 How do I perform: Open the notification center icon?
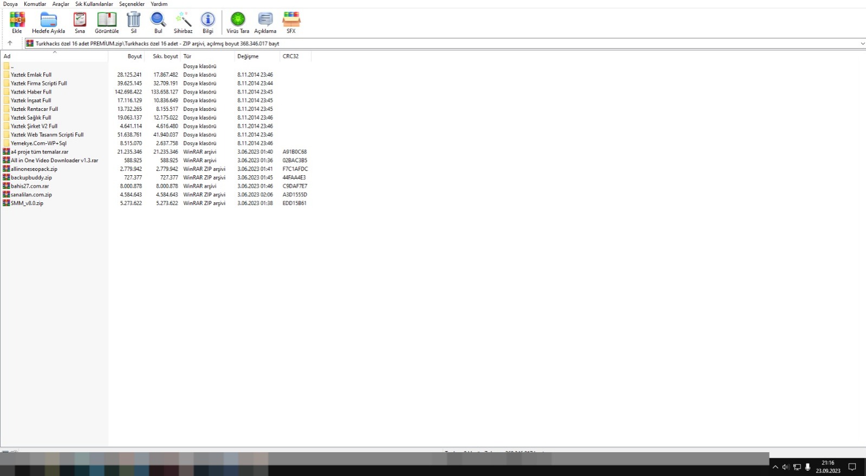point(852,467)
